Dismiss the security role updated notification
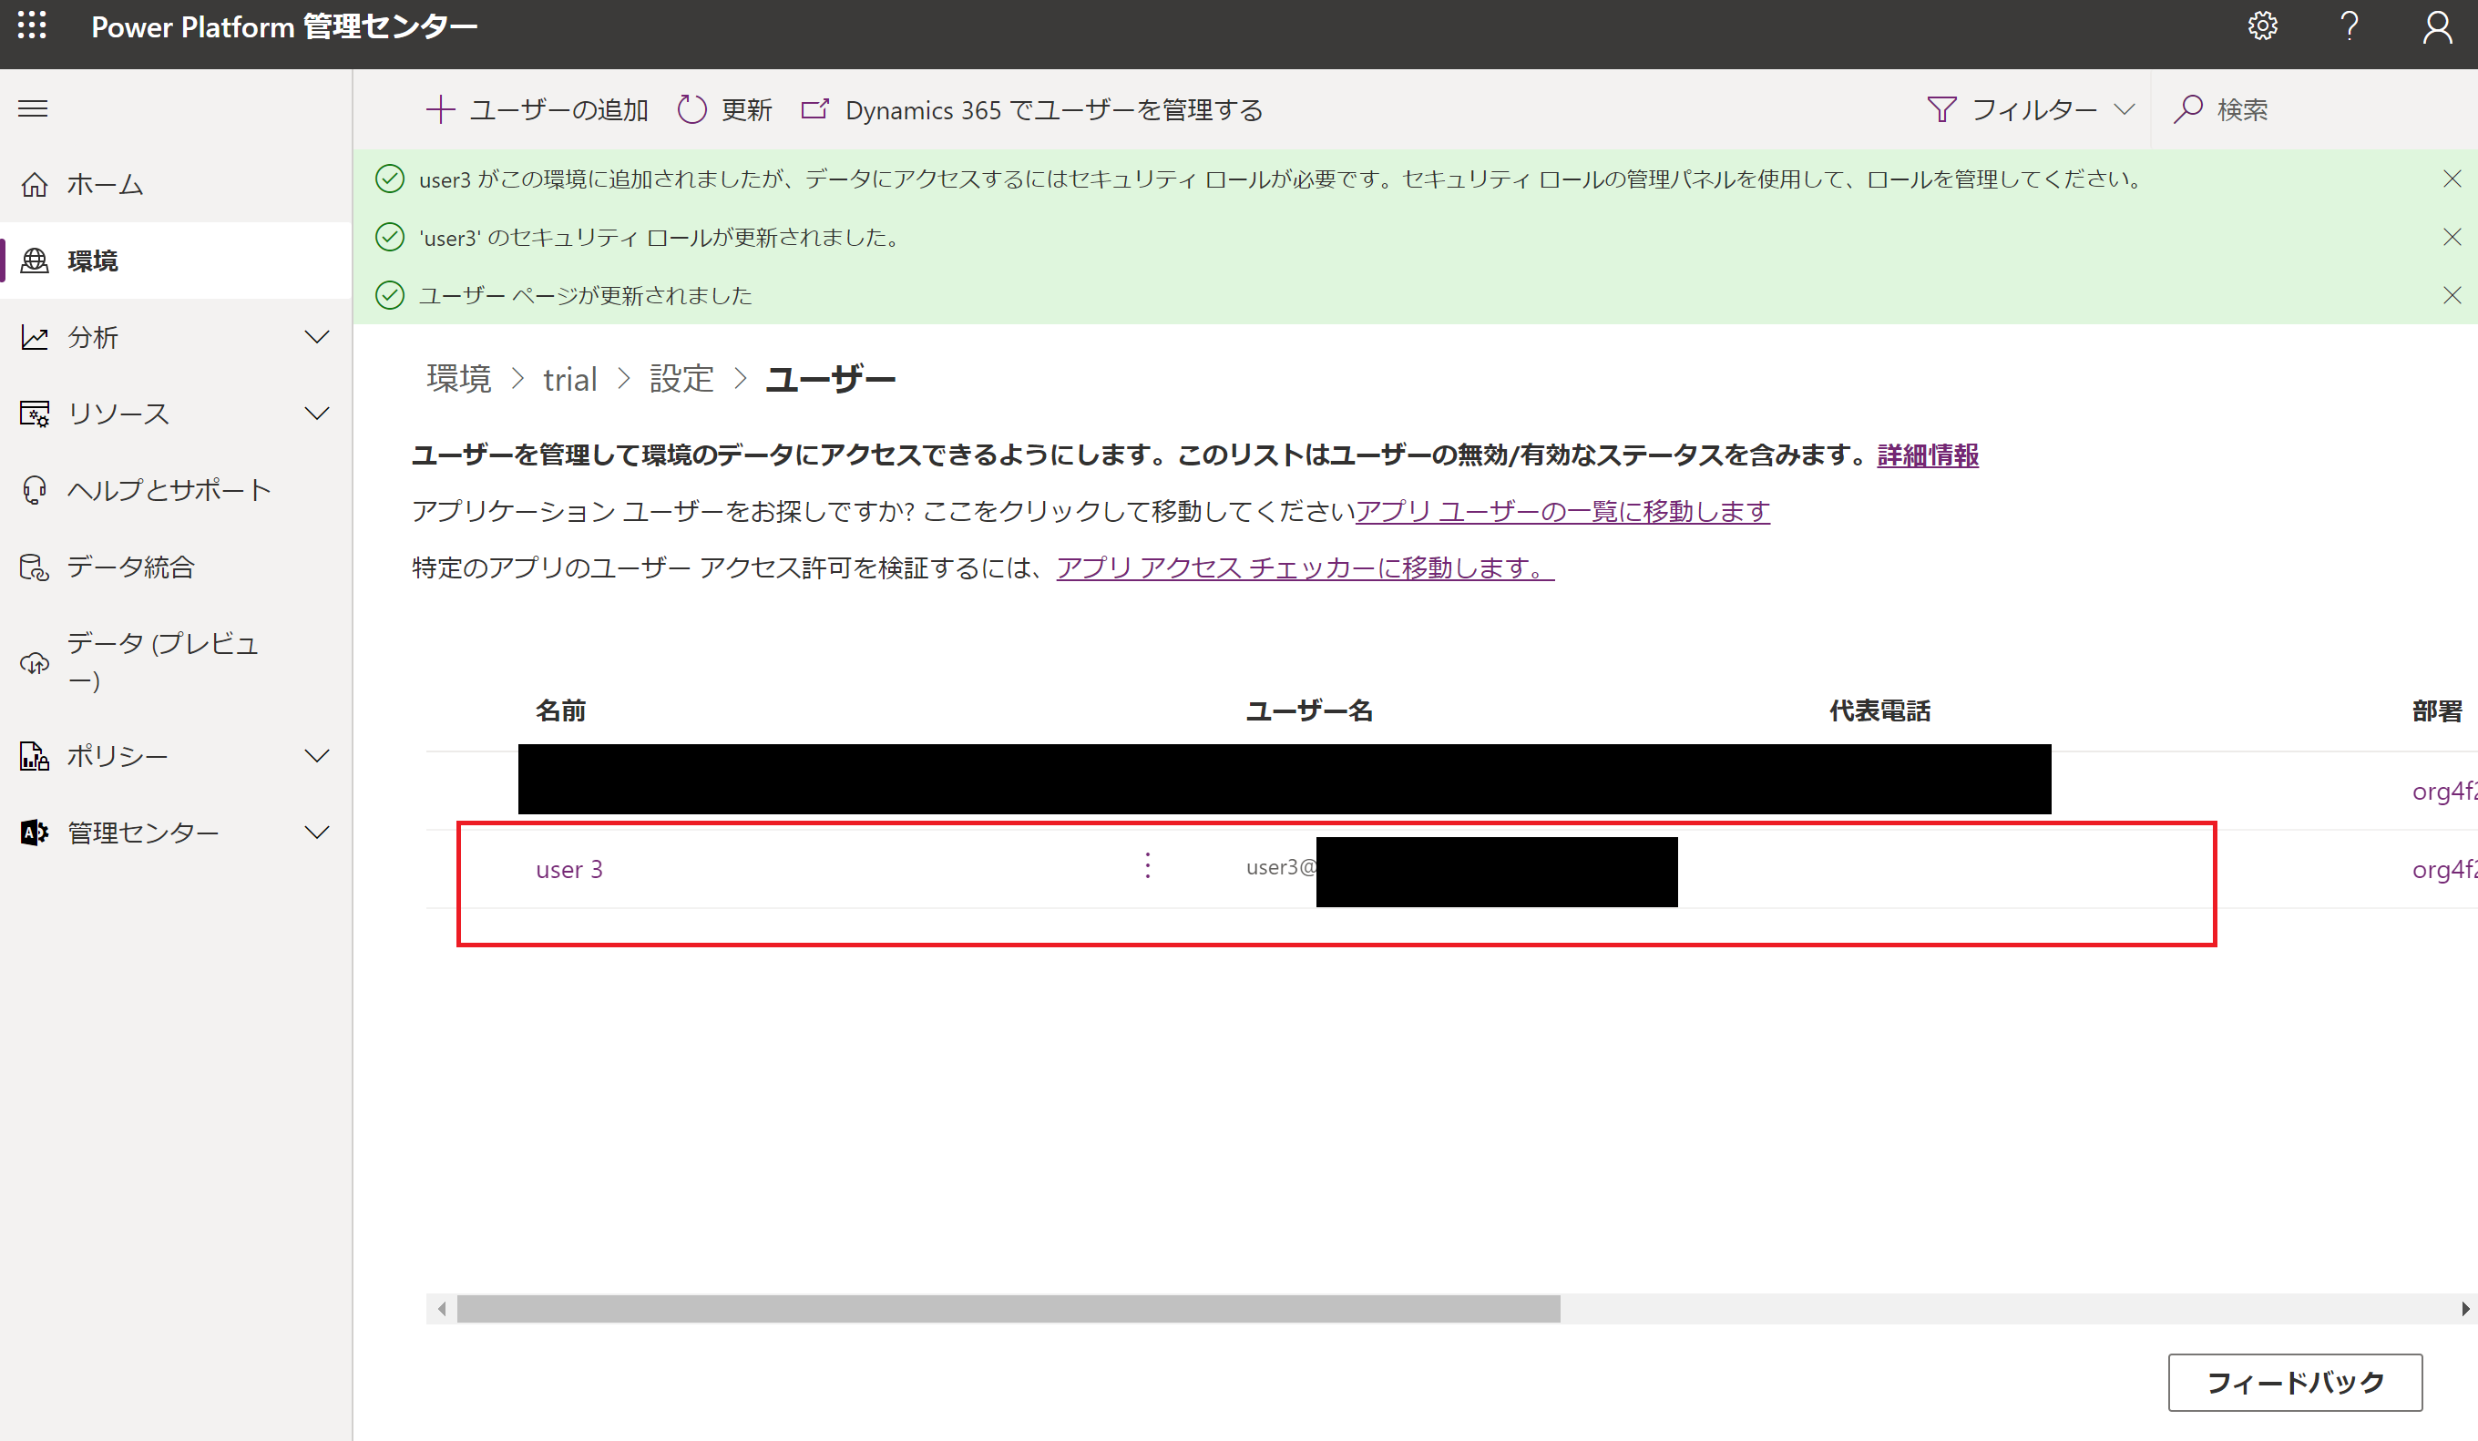This screenshot has height=1441, width=2478. coord(2452,237)
